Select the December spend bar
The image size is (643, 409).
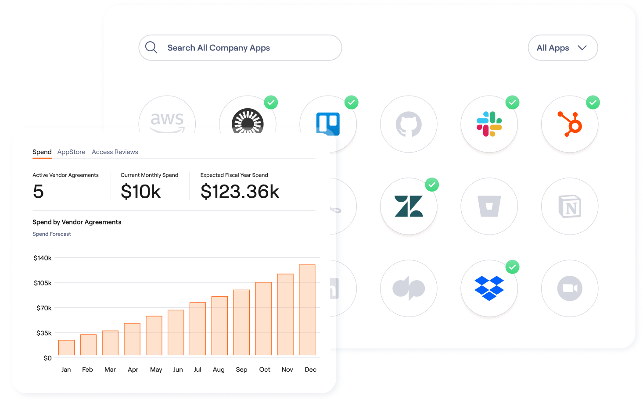pos(308,310)
